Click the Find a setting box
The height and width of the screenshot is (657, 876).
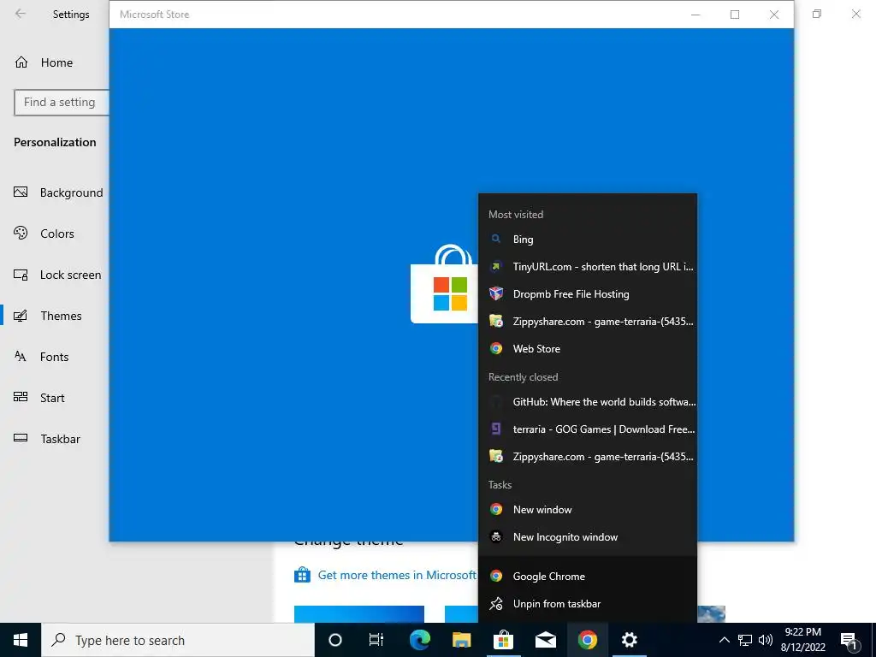pos(62,103)
